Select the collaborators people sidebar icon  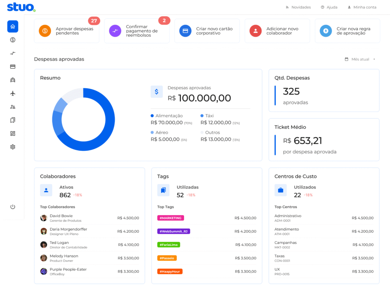coord(13,107)
